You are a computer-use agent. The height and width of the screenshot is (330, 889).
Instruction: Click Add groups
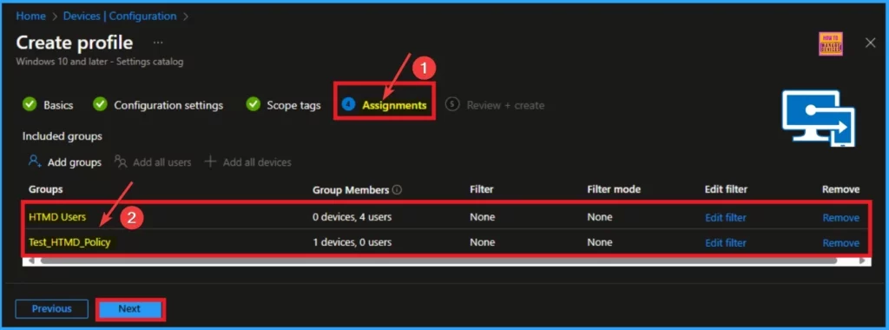tap(75, 162)
